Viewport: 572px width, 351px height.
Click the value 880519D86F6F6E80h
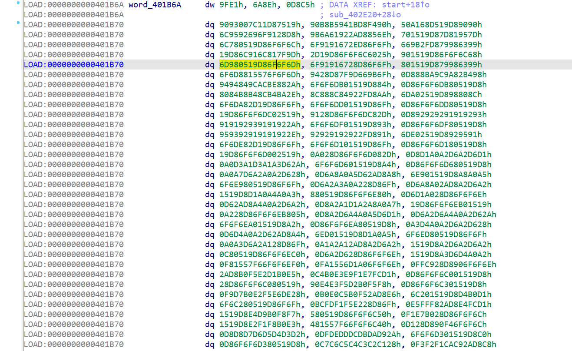350,195
